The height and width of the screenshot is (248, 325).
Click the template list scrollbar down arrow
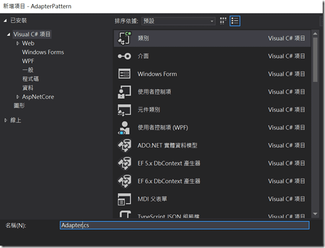tap(315, 214)
